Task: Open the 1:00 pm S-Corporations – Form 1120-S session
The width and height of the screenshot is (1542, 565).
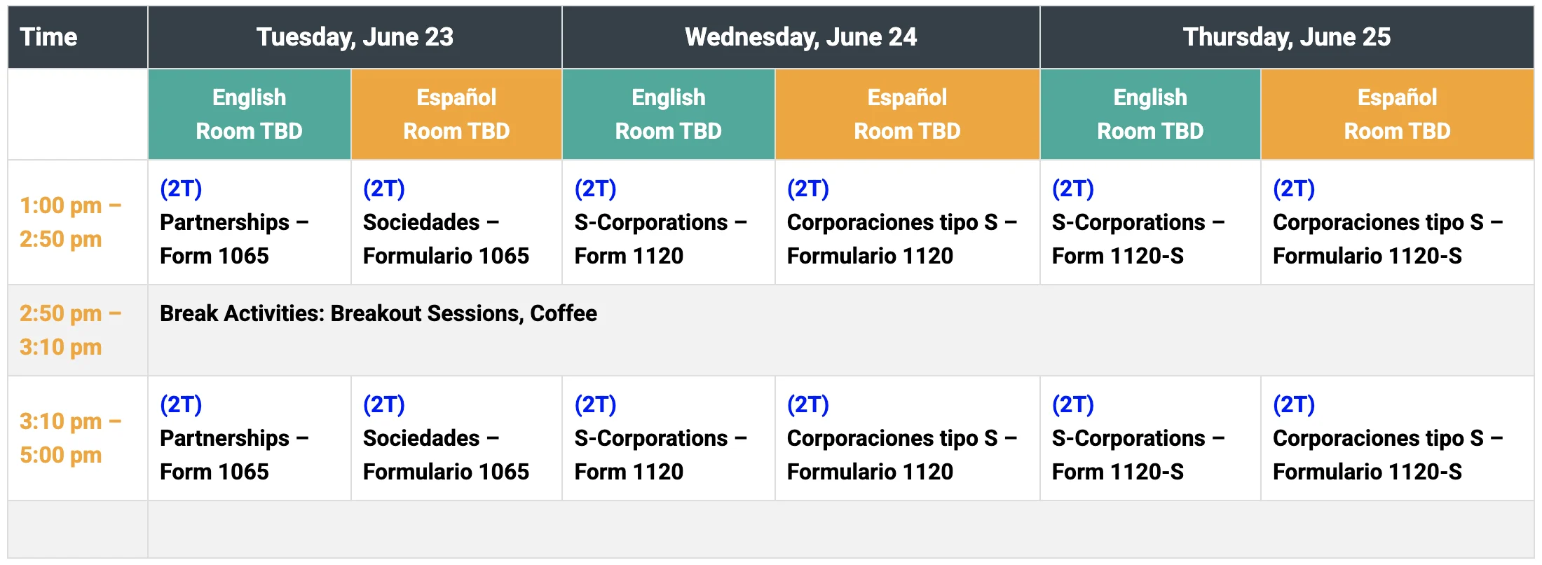Action: pyautogui.click(x=1138, y=238)
